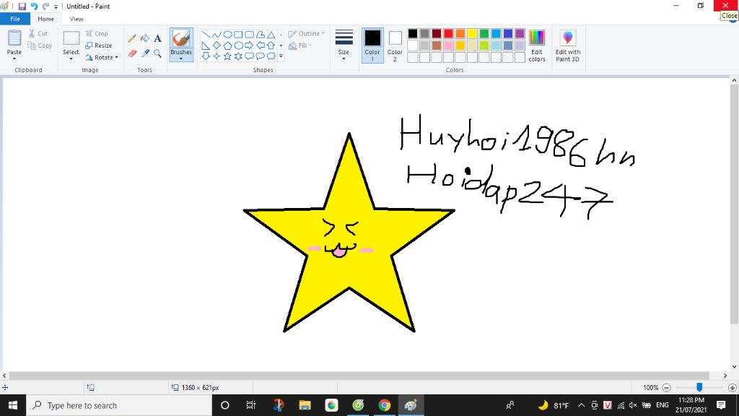
Task: Select the Pencil tool
Action: 132,39
